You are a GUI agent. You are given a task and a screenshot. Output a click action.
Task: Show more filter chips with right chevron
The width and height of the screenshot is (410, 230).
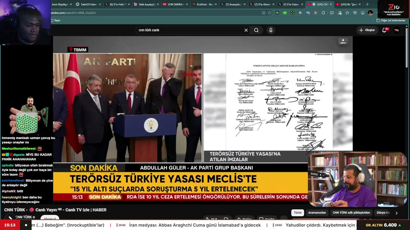click(397, 213)
